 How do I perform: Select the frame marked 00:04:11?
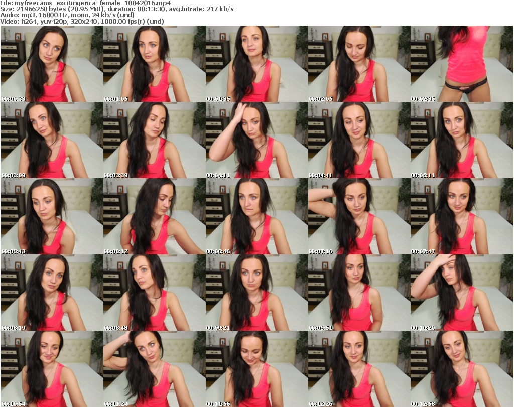click(256, 140)
